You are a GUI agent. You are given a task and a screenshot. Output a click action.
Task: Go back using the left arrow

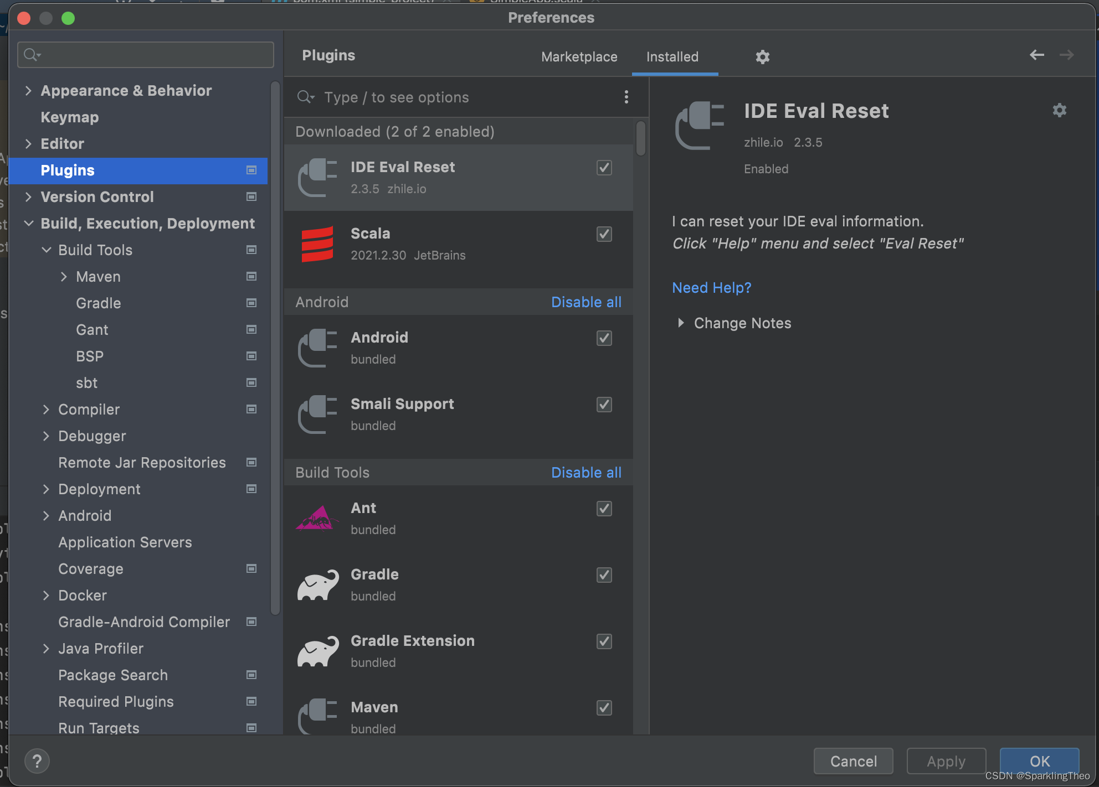pos(1036,55)
